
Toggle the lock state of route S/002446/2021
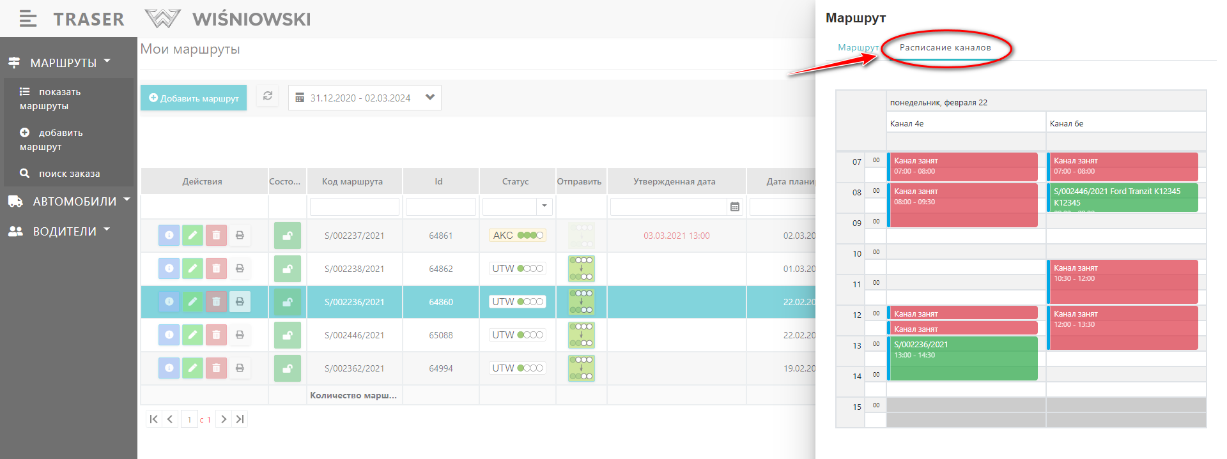tap(288, 335)
